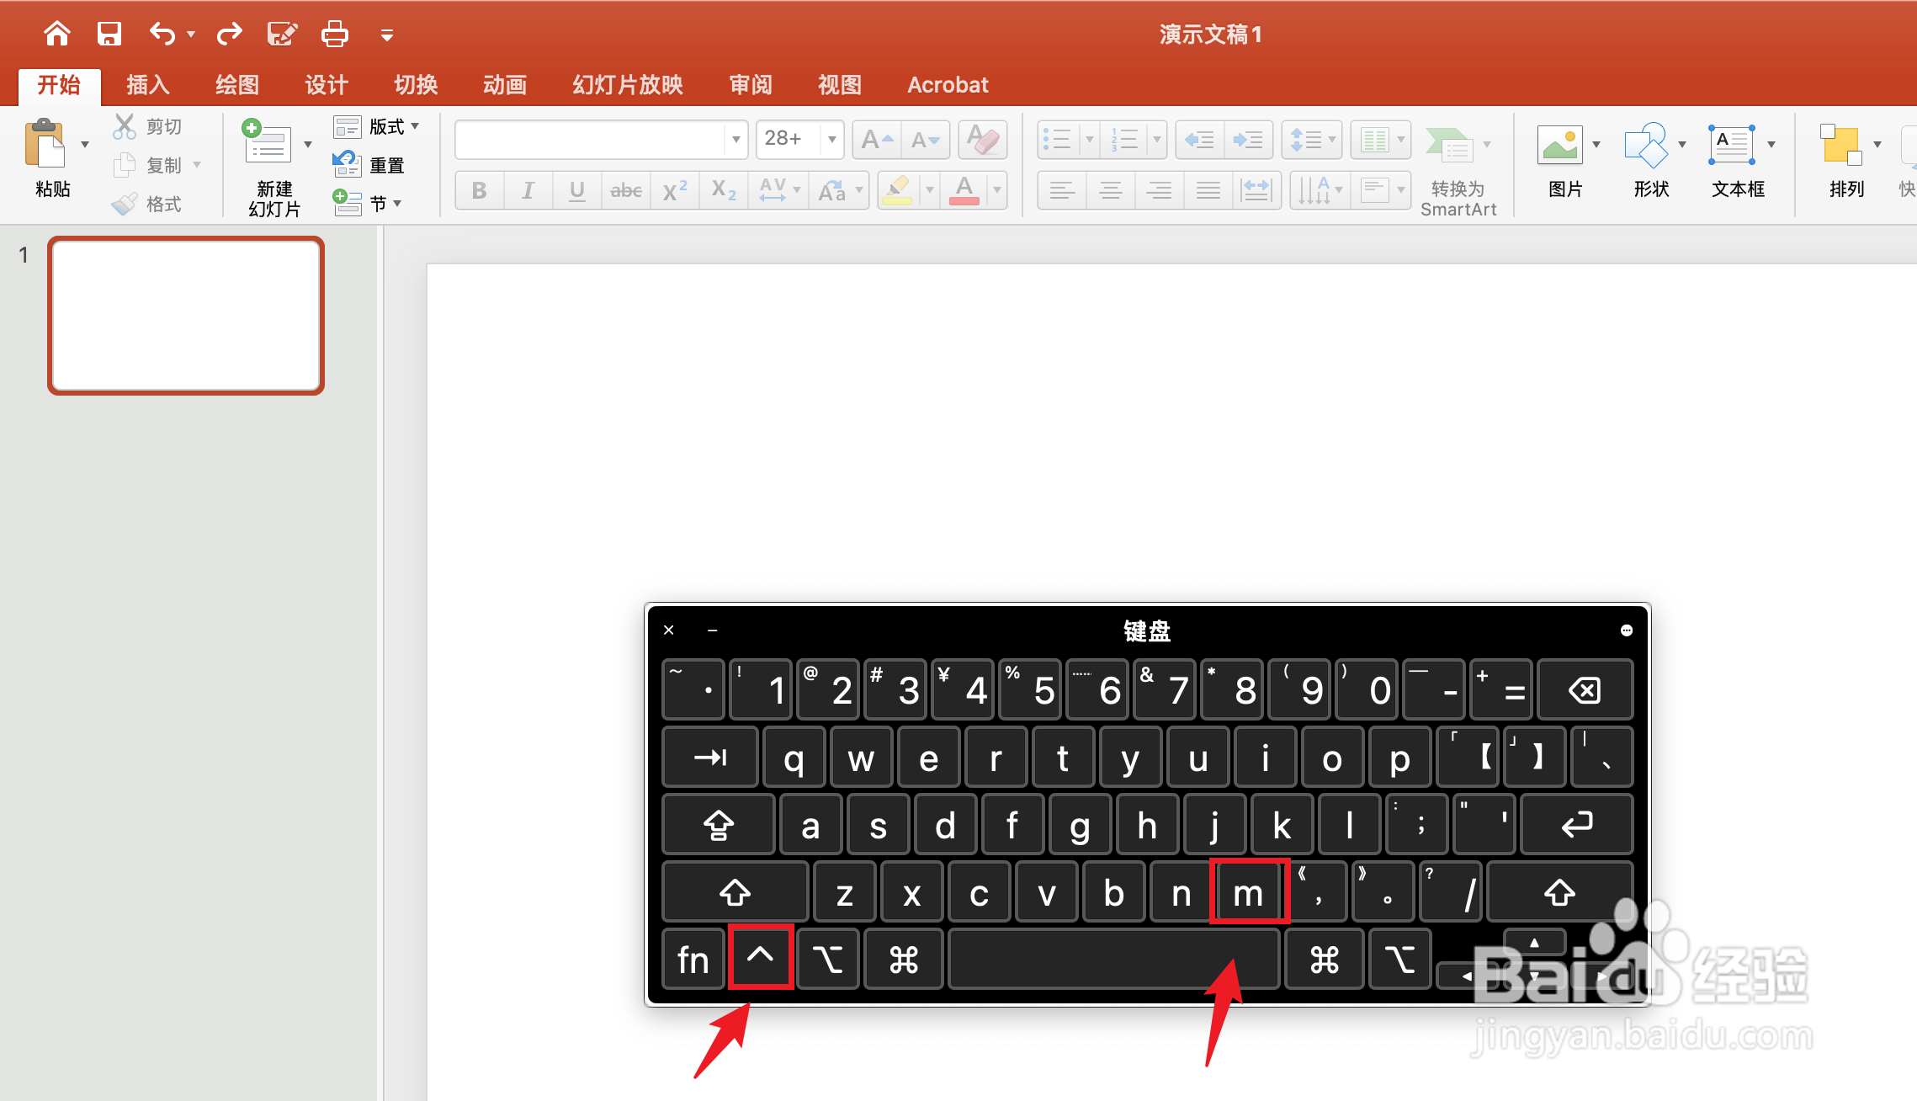Open the 幻灯片放映 tab
Screen dimensions: 1917x1101
pos(627,85)
